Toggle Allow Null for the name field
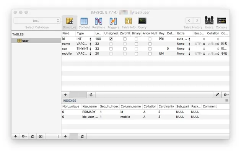The width and height of the screenshot is (241, 153). (150, 44)
